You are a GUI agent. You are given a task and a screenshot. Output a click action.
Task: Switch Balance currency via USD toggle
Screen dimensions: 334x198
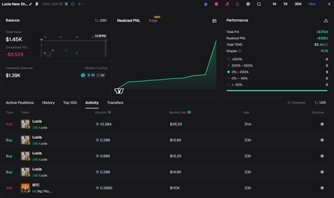click(101, 21)
